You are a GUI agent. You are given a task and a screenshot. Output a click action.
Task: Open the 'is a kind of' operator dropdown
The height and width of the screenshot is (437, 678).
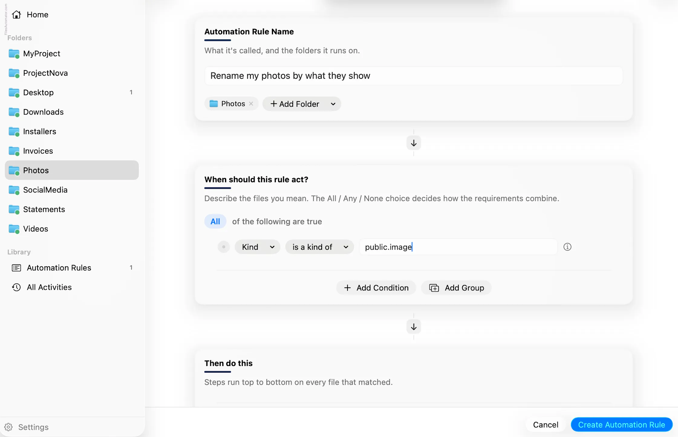pos(319,247)
